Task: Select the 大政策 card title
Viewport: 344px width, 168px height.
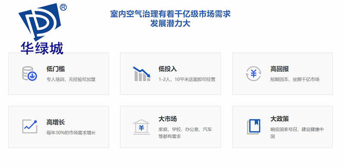Action: pyautogui.click(x=279, y=119)
